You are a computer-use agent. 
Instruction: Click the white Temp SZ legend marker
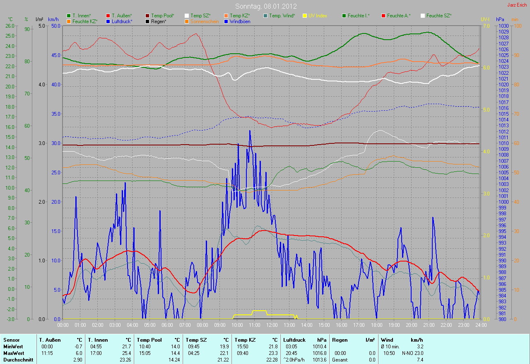[187, 16]
